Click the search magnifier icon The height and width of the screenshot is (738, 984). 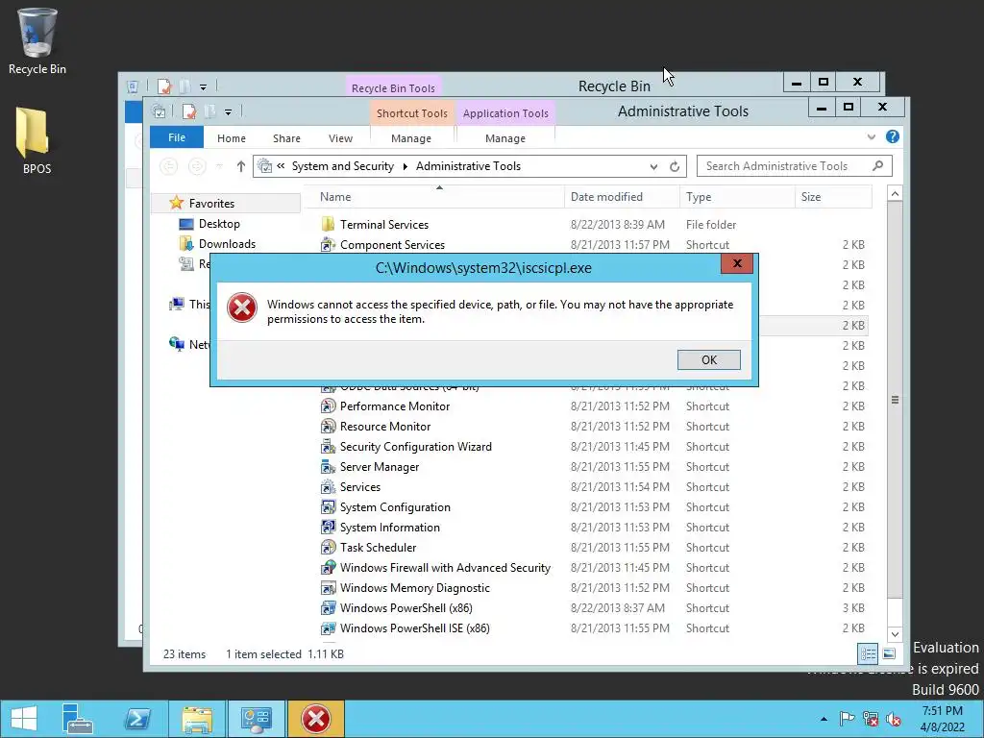click(x=877, y=165)
